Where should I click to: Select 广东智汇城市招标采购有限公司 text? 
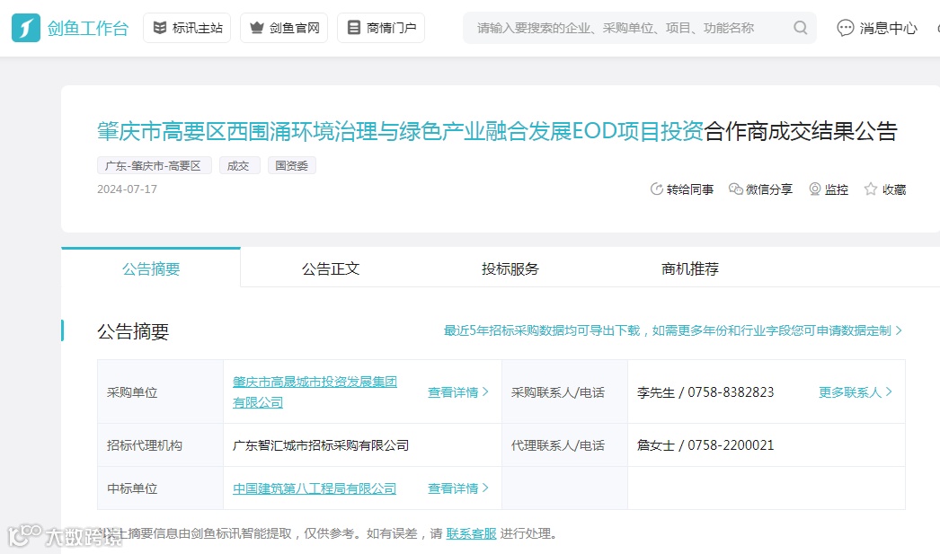click(x=321, y=445)
